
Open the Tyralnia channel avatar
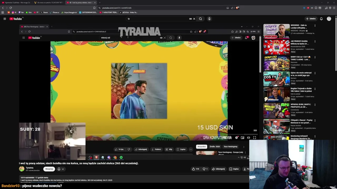tap(22, 169)
